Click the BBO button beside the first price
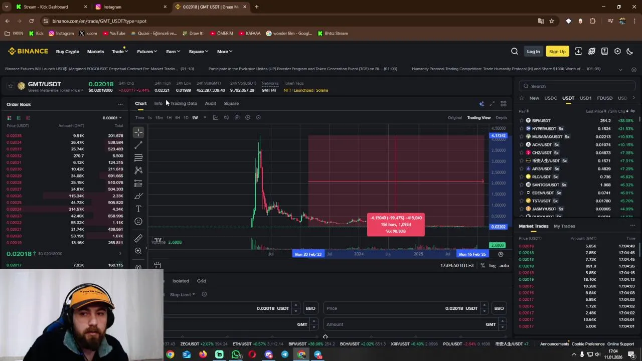642x361 pixels. (x=310, y=308)
